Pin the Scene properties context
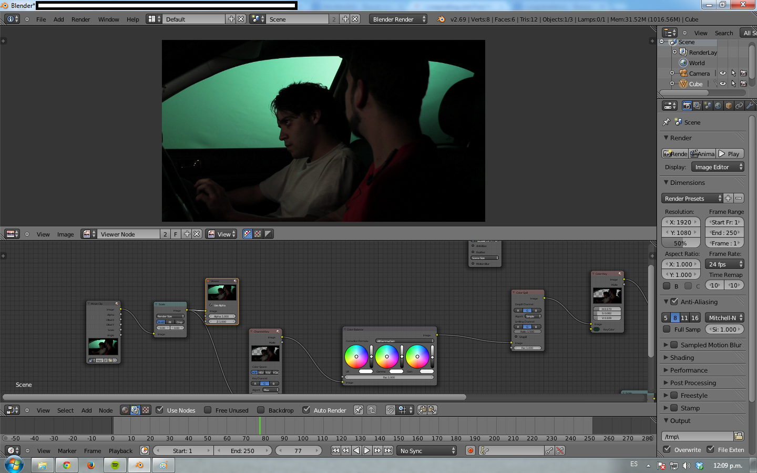 667,122
